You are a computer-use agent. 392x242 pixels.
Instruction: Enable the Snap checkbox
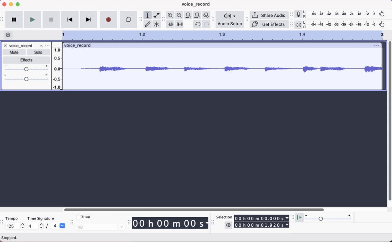click(x=78, y=217)
